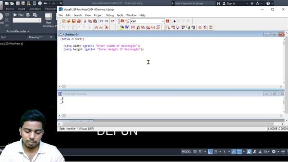Click the Inspect icon in View toolbar

[138, 27]
